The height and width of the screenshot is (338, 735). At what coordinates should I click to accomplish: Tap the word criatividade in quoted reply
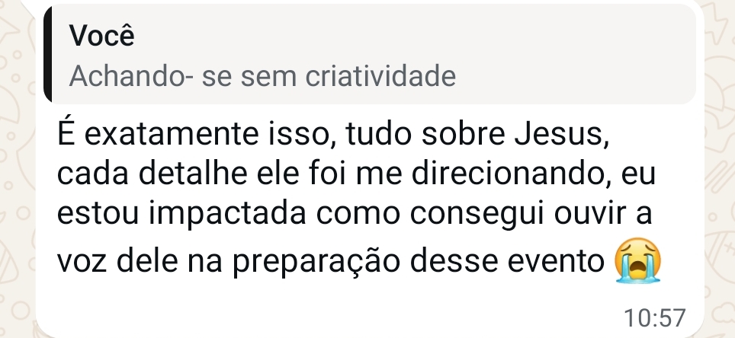pyautogui.click(x=380, y=76)
